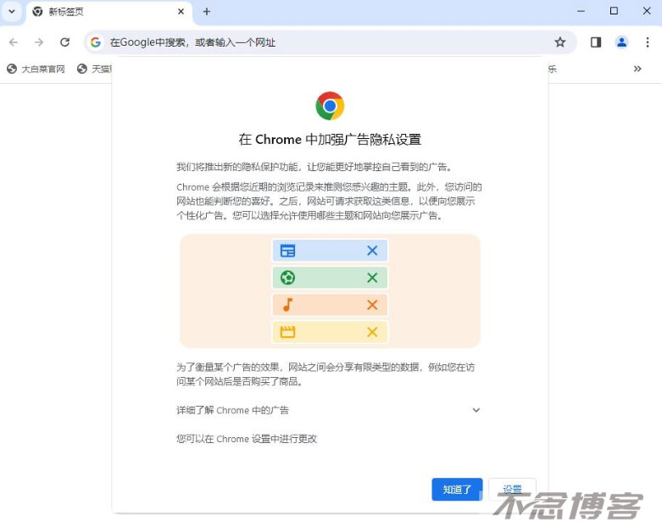Reload the current page
This screenshot has width=662, height=521.
pyautogui.click(x=64, y=42)
